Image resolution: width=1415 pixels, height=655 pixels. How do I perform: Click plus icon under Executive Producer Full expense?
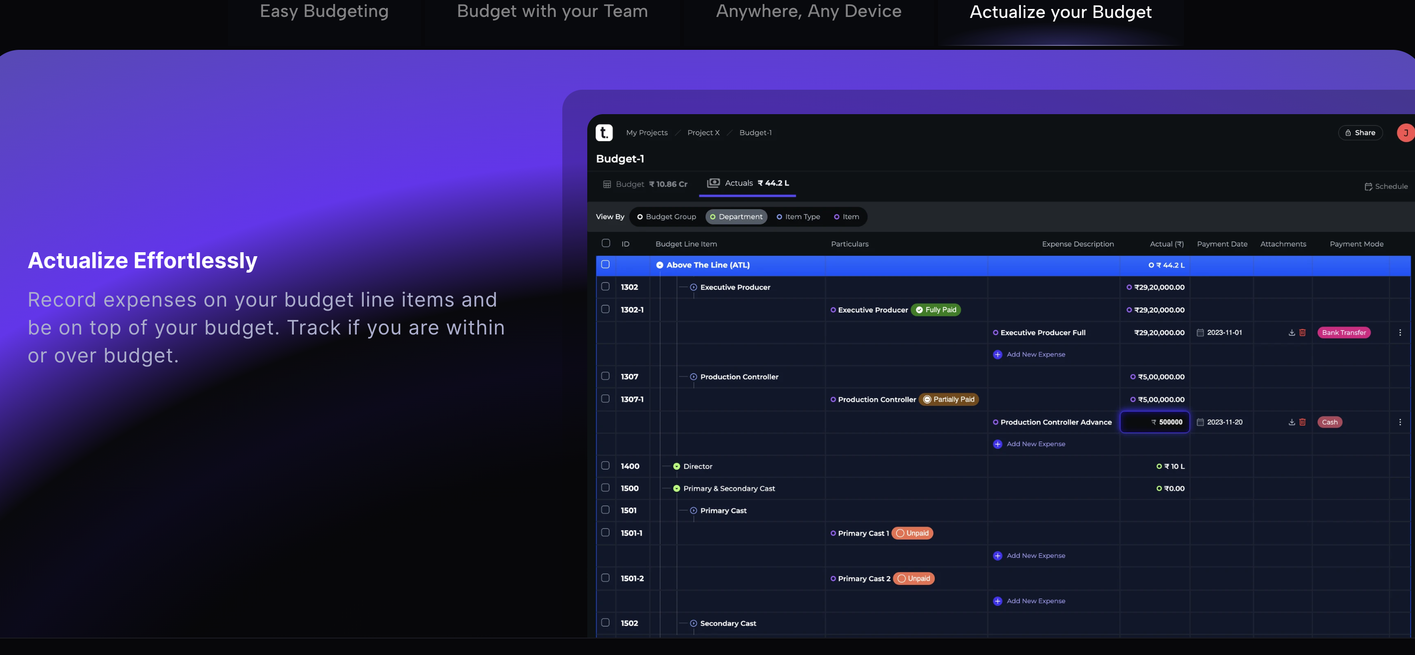(x=997, y=354)
